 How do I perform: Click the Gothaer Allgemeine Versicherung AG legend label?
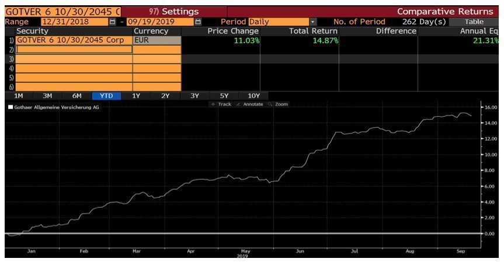[57, 107]
